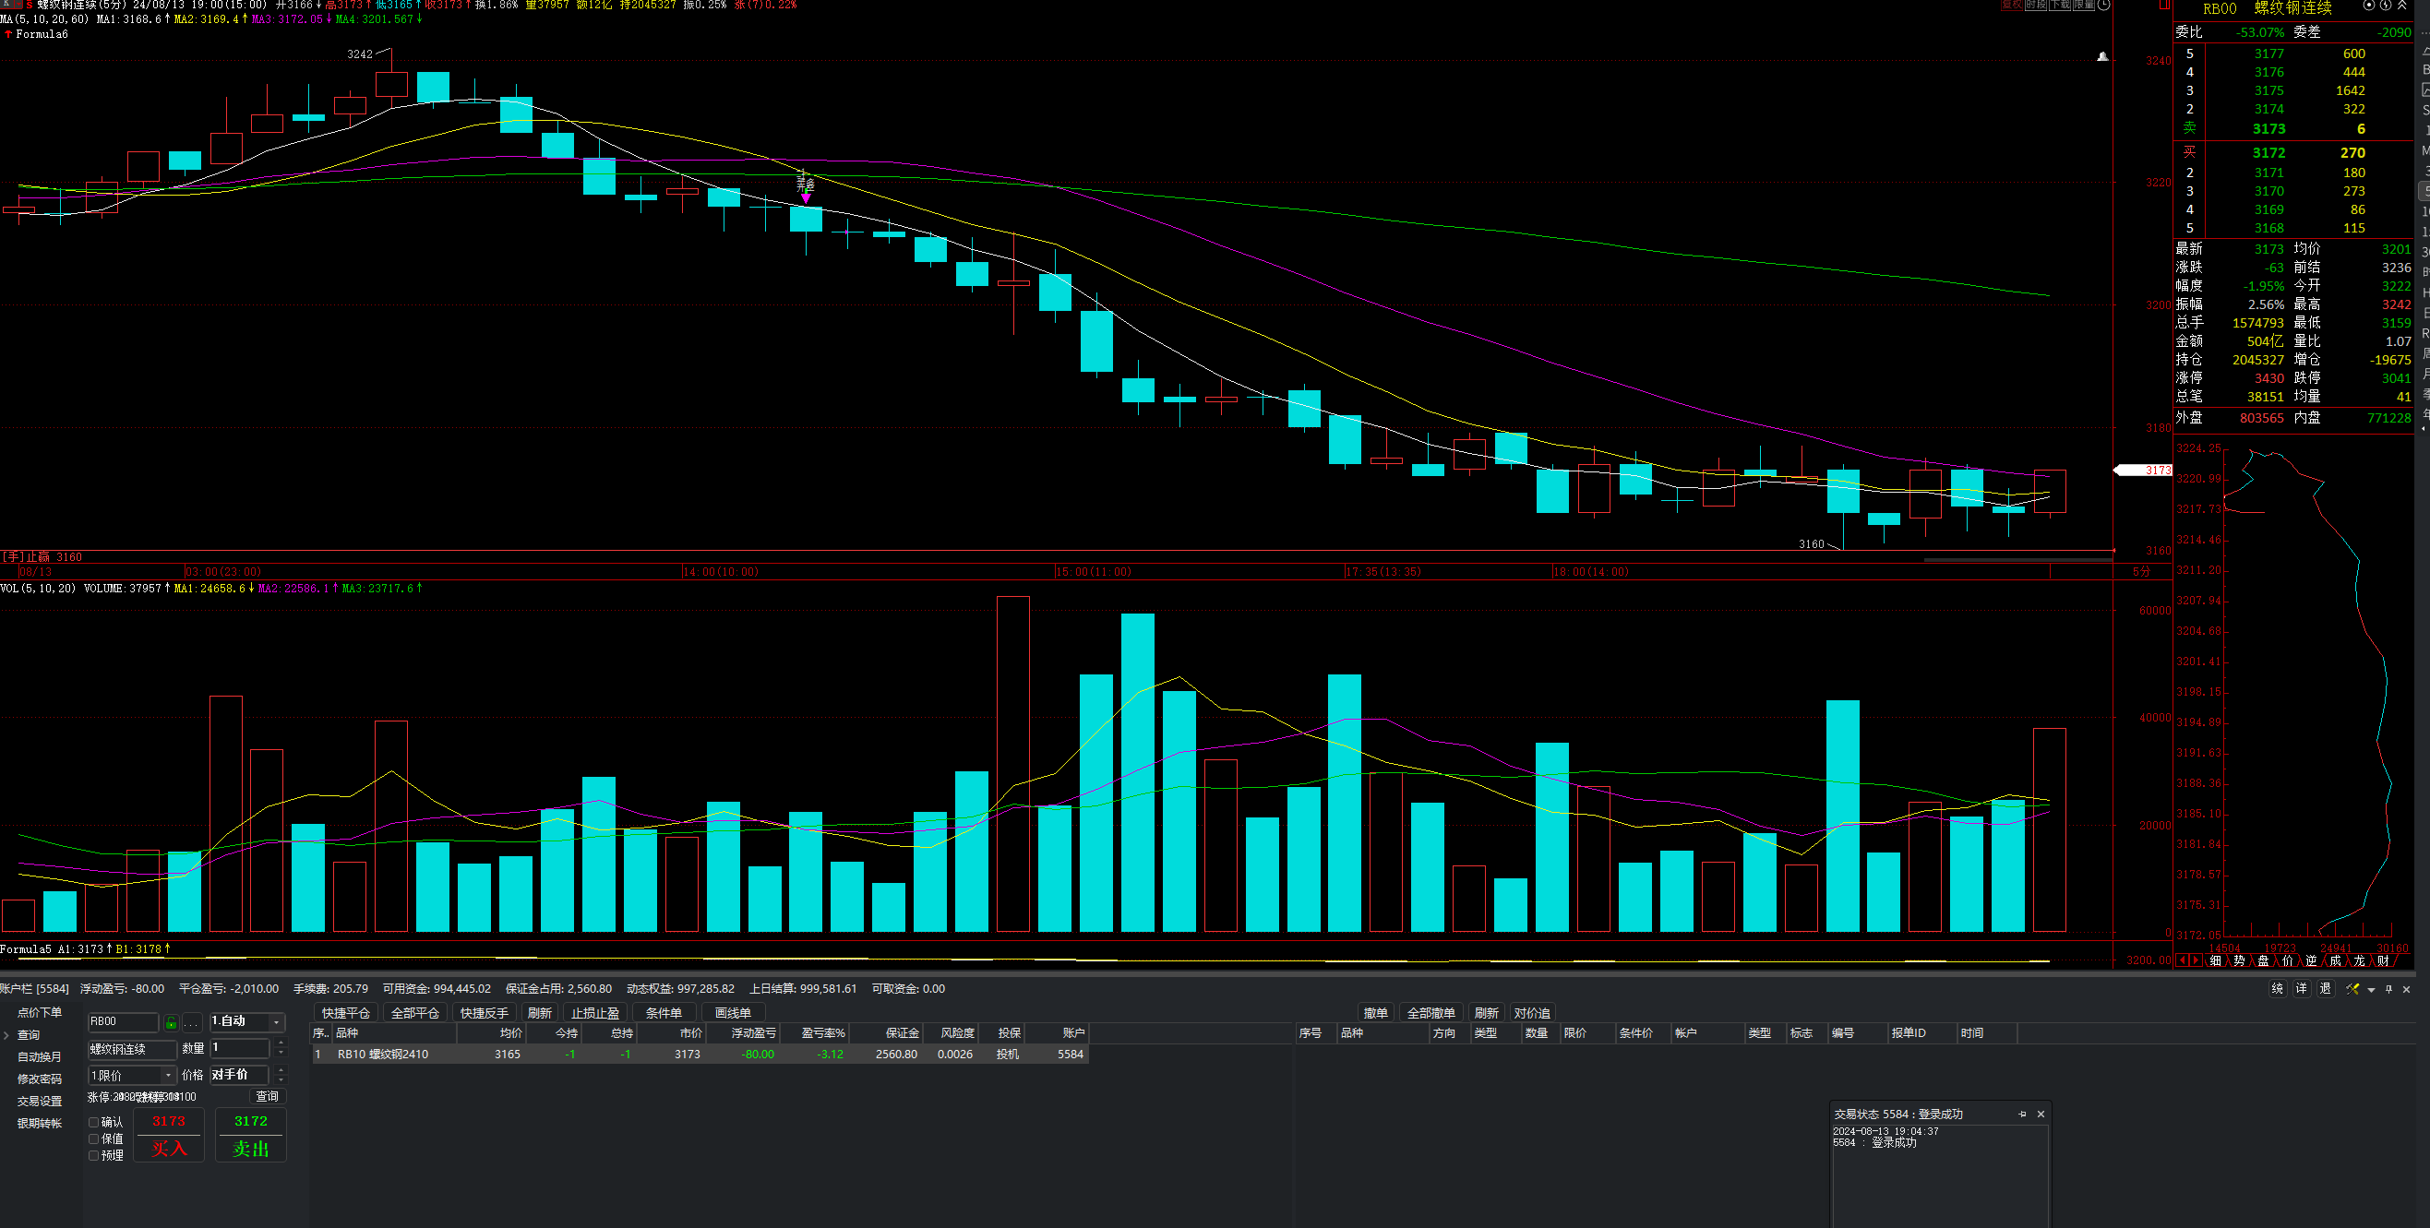Select the 成 tab under the depth chart
2430x1228 pixels.
pos(2336,960)
